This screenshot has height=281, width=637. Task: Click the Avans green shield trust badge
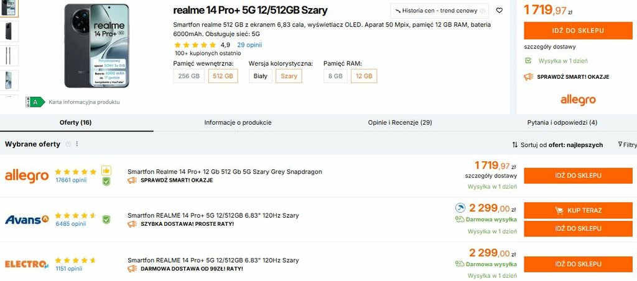(106, 220)
